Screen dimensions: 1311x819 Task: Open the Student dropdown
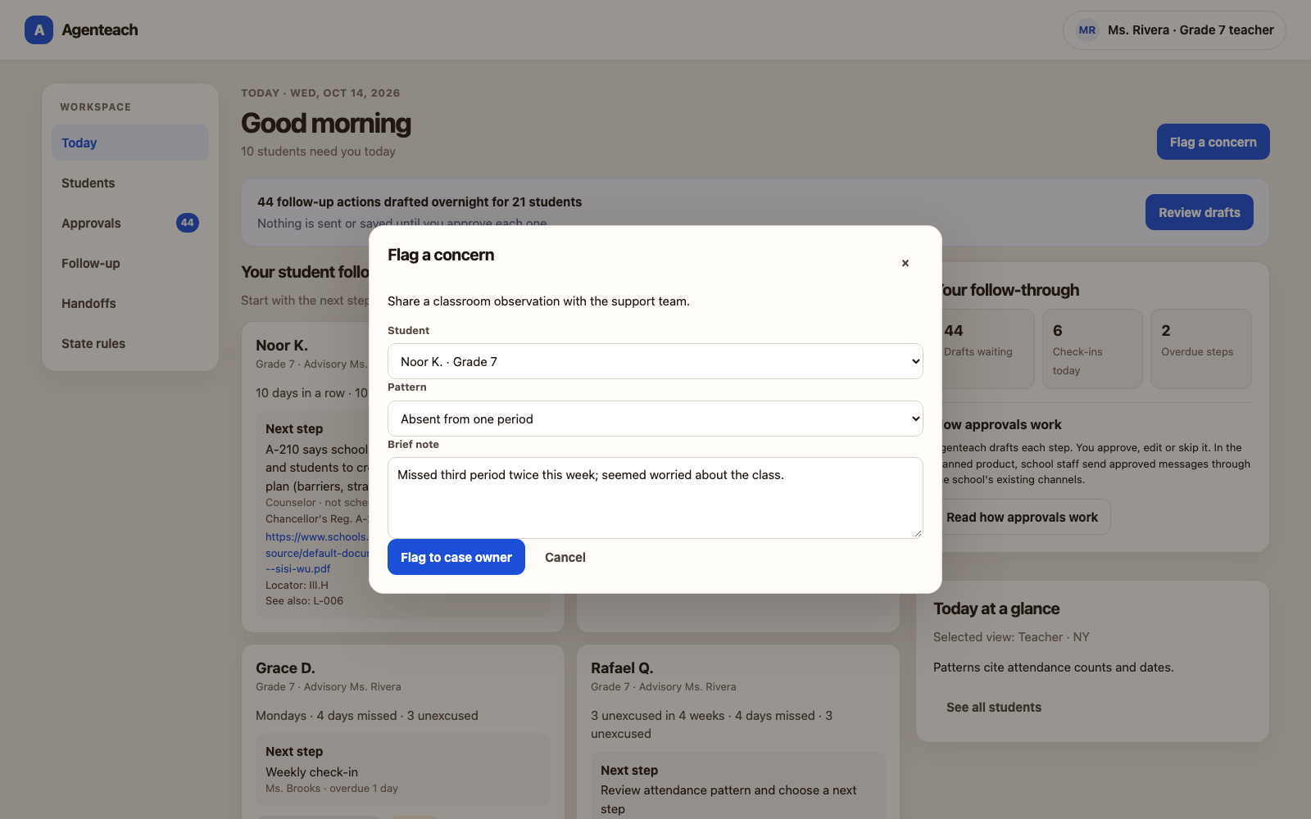[655, 361]
